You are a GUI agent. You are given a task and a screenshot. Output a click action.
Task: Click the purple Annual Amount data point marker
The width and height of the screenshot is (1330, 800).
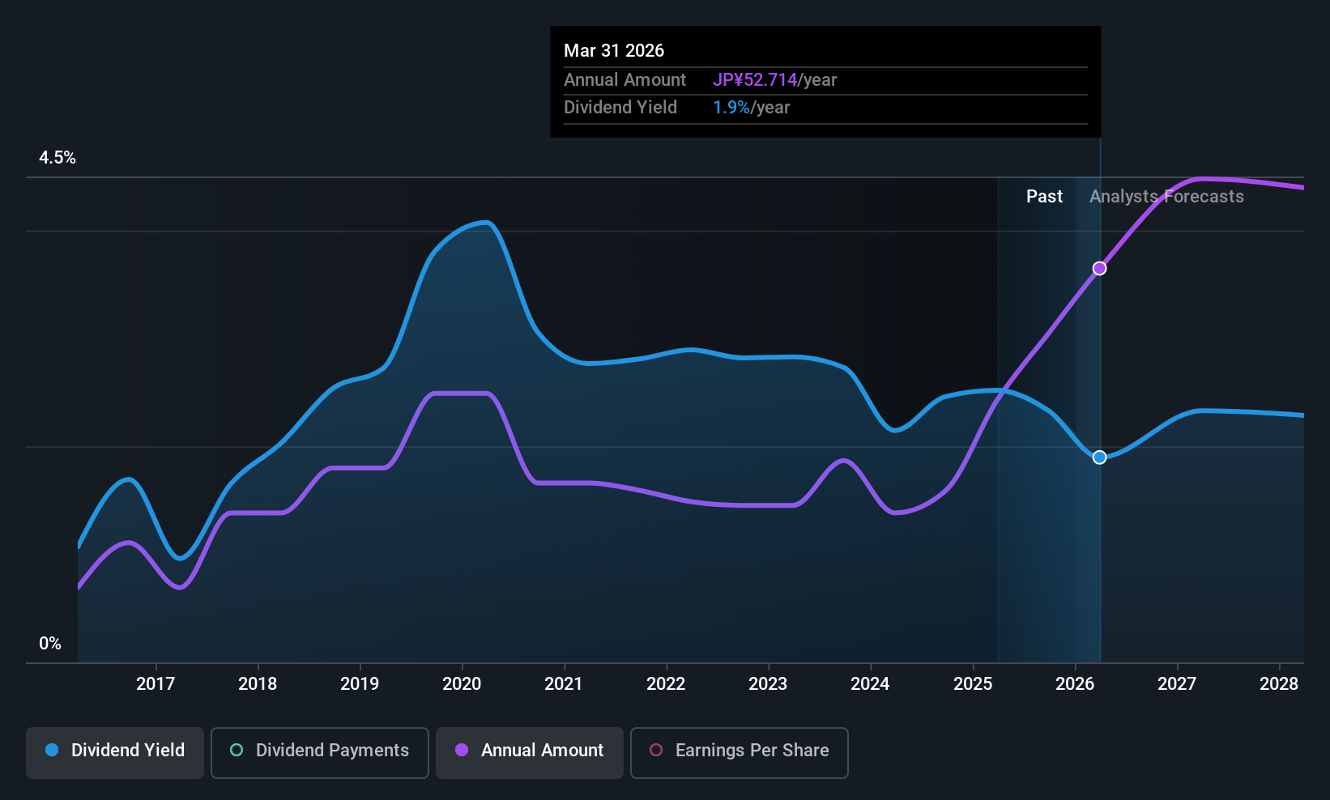1099,268
